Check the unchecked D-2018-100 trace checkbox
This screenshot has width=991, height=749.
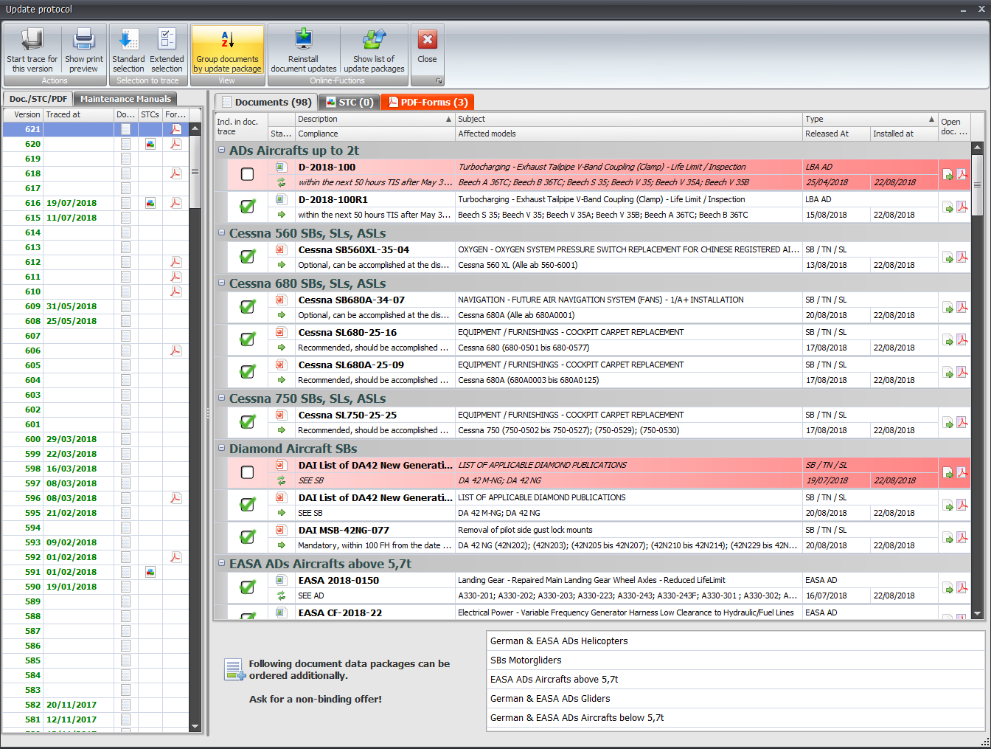(x=248, y=174)
